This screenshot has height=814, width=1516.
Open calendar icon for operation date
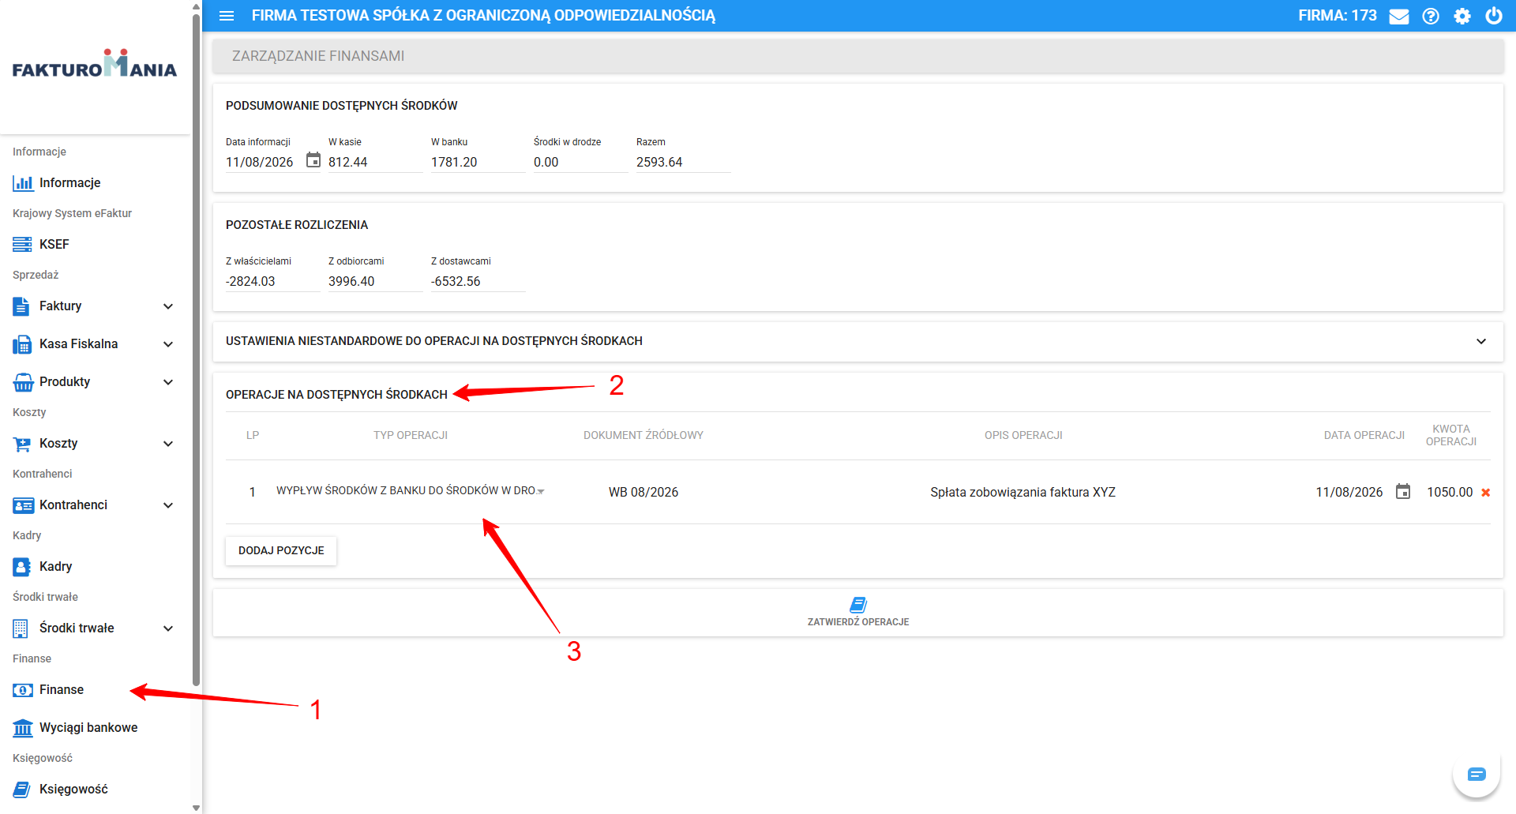(1403, 491)
